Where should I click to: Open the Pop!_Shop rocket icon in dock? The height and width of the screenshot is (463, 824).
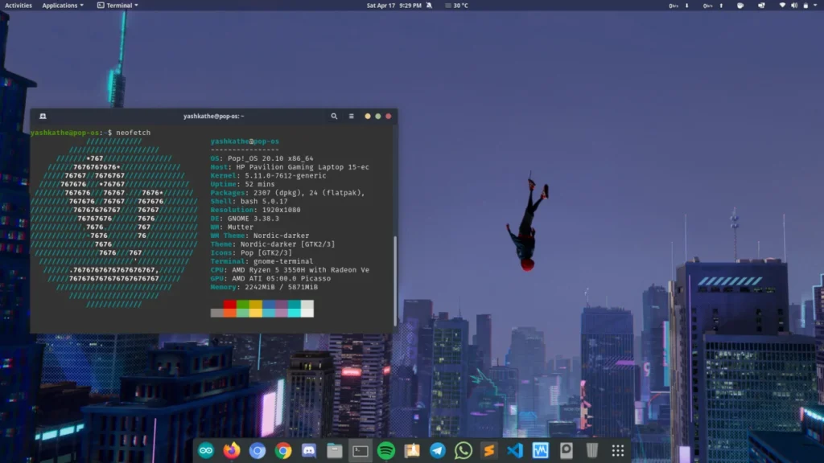coord(412,450)
